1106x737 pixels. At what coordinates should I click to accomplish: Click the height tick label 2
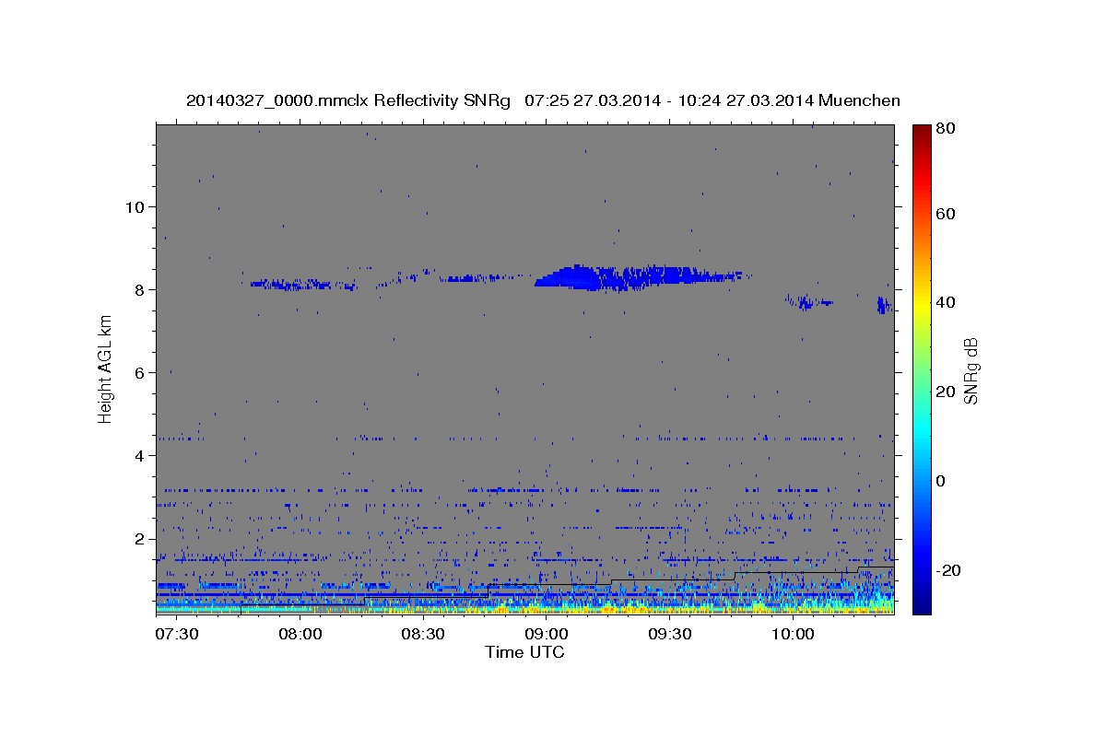(139, 538)
